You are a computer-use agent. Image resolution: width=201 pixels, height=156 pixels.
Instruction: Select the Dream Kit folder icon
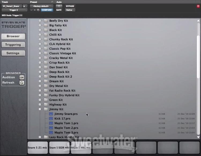[46, 81]
